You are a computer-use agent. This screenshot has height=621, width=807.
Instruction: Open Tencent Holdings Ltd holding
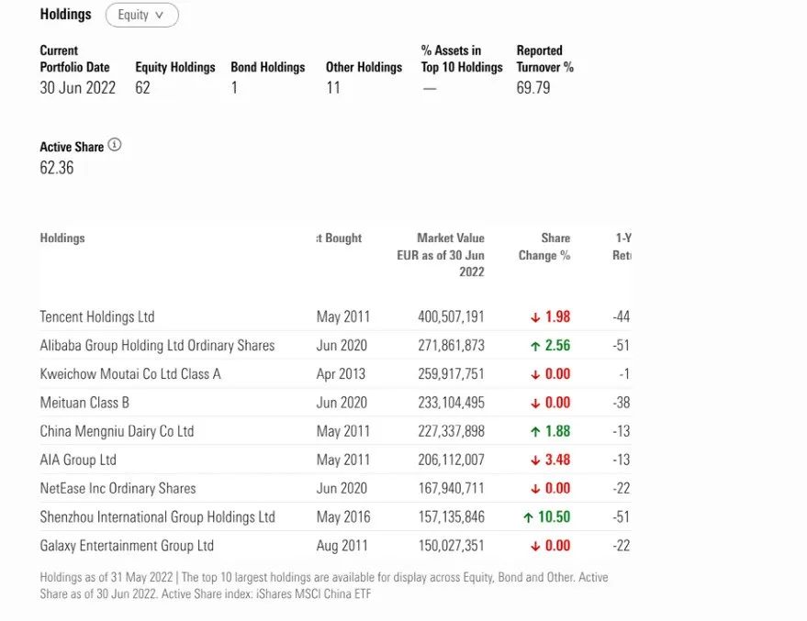point(97,317)
